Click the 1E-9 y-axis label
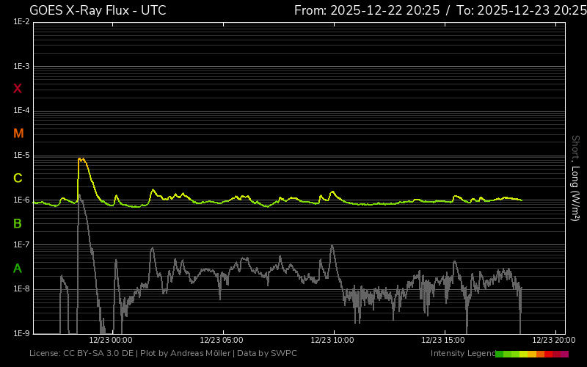The width and height of the screenshot is (587, 367). (21, 333)
